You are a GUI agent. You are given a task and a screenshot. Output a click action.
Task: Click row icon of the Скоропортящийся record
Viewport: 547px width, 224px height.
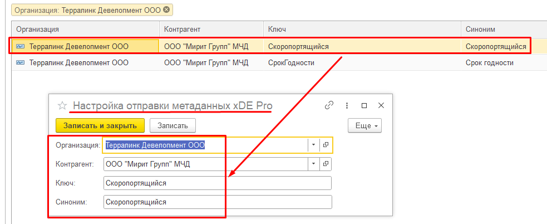pos(21,46)
